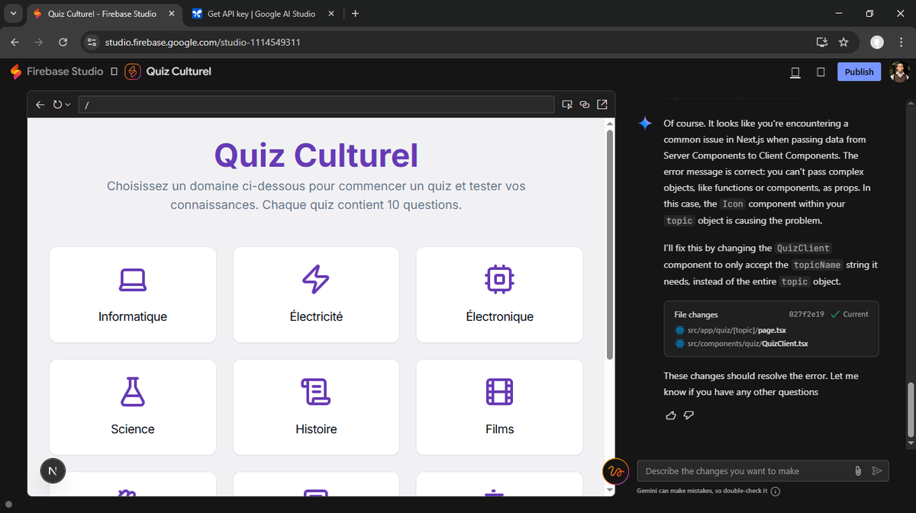
Task: Select the Électricité label
Action: pos(316,316)
